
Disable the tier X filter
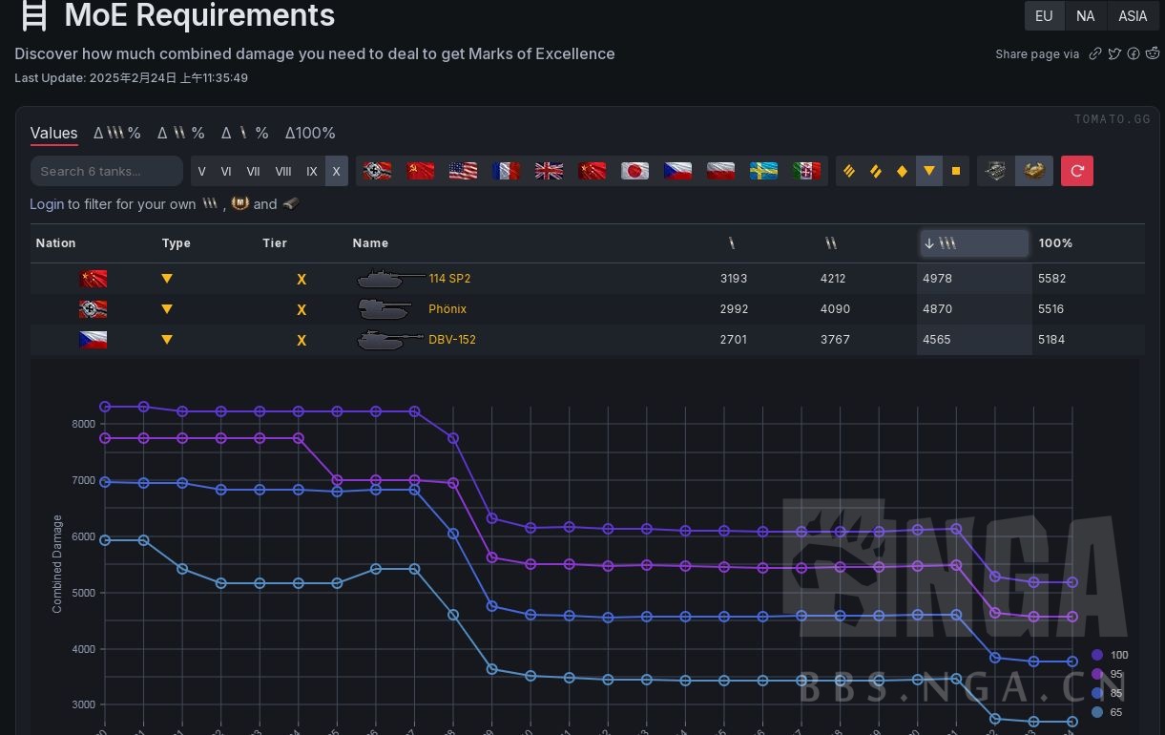click(336, 172)
